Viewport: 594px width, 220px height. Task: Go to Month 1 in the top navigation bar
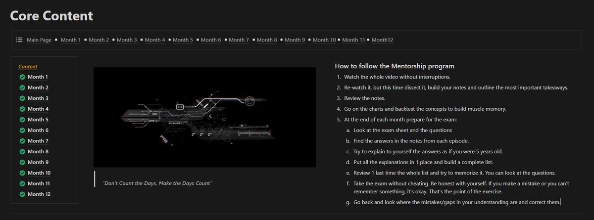(71, 40)
